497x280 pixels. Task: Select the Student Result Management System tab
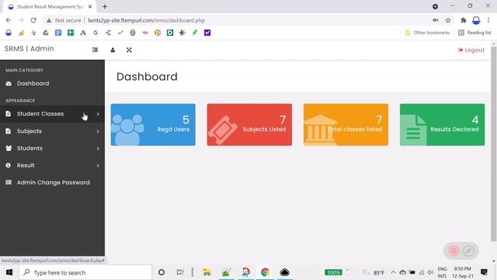tap(49, 7)
